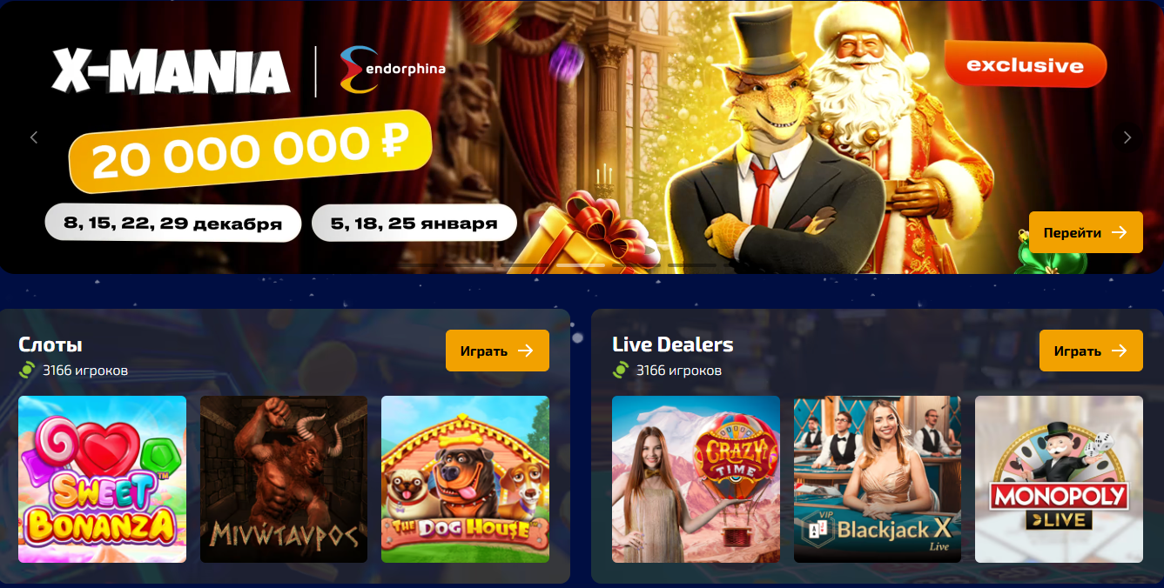Click the exclusive badge on banner
The width and height of the screenshot is (1164, 588).
click(x=1026, y=65)
